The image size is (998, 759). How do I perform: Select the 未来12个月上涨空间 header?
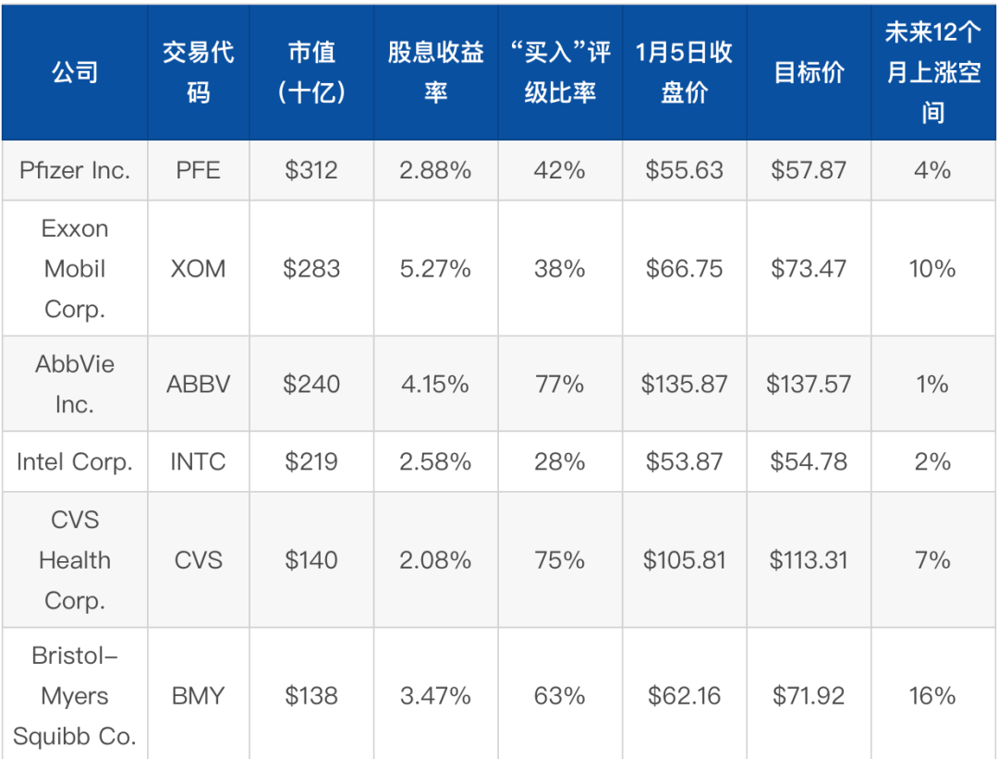[x=933, y=72]
